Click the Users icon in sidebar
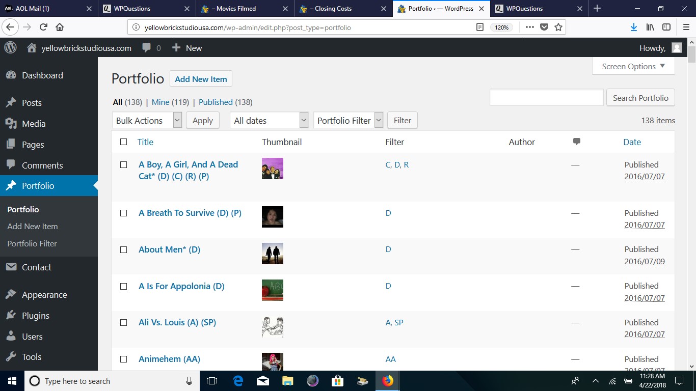 tap(11, 337)
